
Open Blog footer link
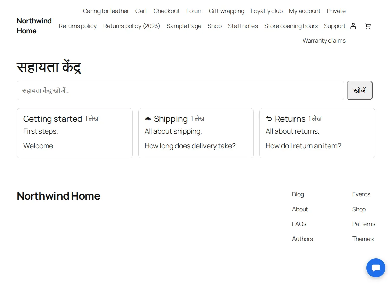coord(298,194)
